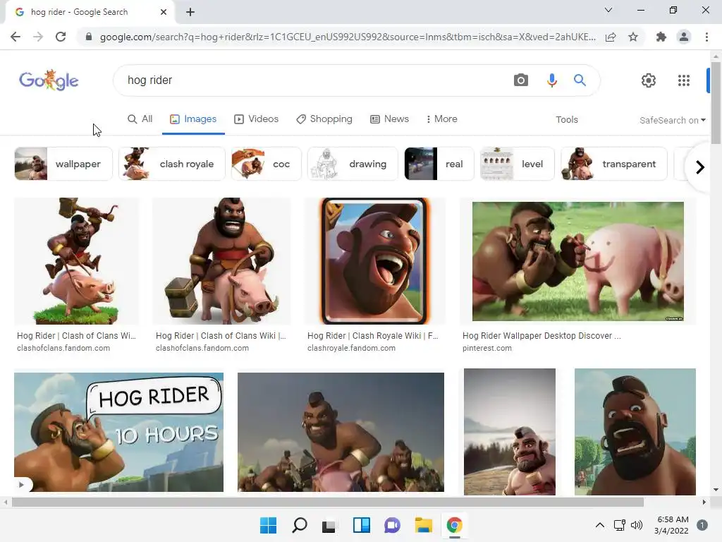Switch to the Shopping tab
The height and width of the screenshot is (542, 722).
click(x=324, y=119)
